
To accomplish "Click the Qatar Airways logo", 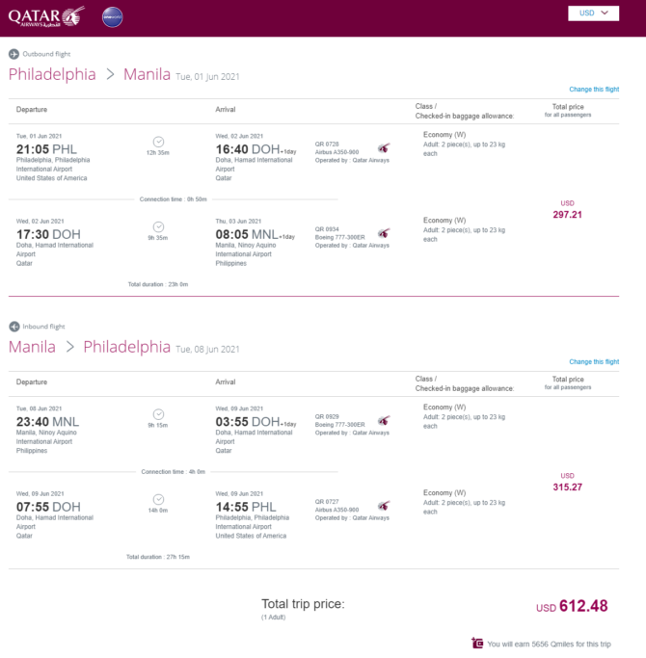I will [x=46, y=17].
